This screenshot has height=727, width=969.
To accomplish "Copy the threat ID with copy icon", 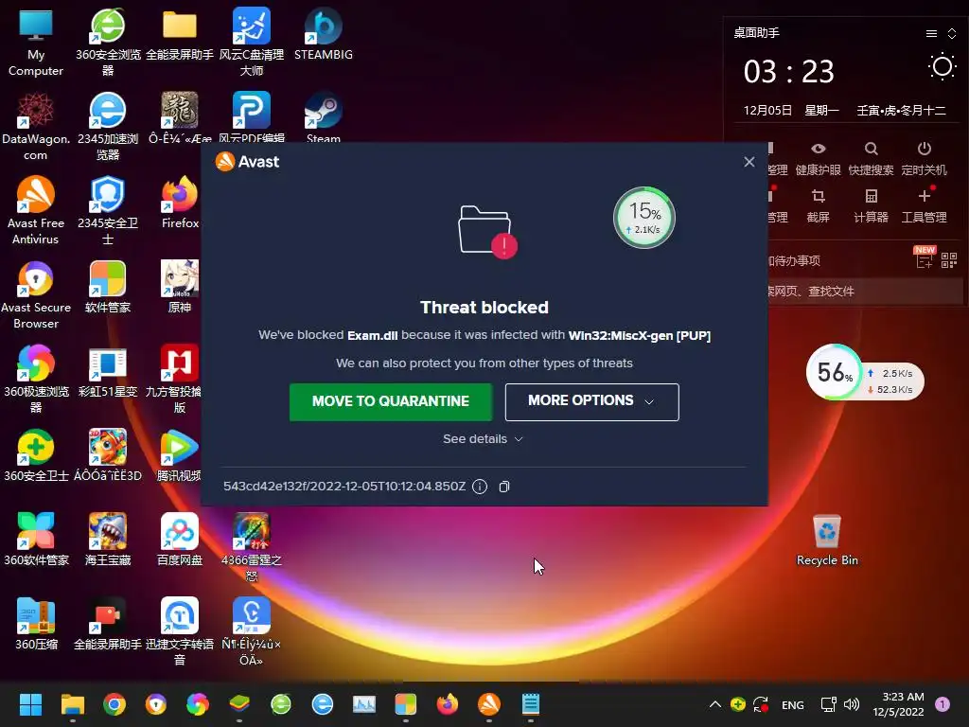I will click(x=504, y=487).
